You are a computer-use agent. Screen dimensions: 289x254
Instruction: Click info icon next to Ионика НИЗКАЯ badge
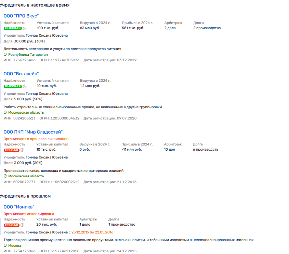(x=22, y=225)
